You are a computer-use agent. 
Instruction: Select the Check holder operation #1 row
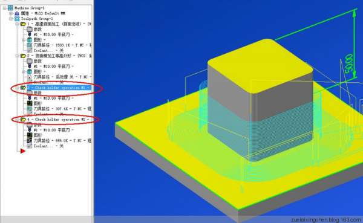[x=59, y=88]
